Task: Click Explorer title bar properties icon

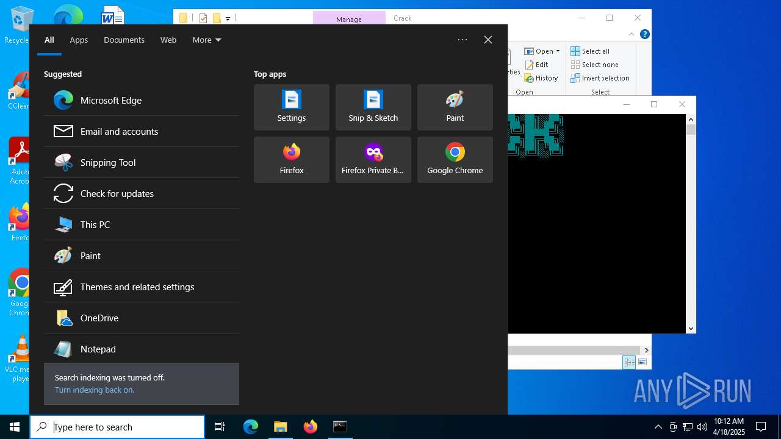Action: (x=203, y=18)
